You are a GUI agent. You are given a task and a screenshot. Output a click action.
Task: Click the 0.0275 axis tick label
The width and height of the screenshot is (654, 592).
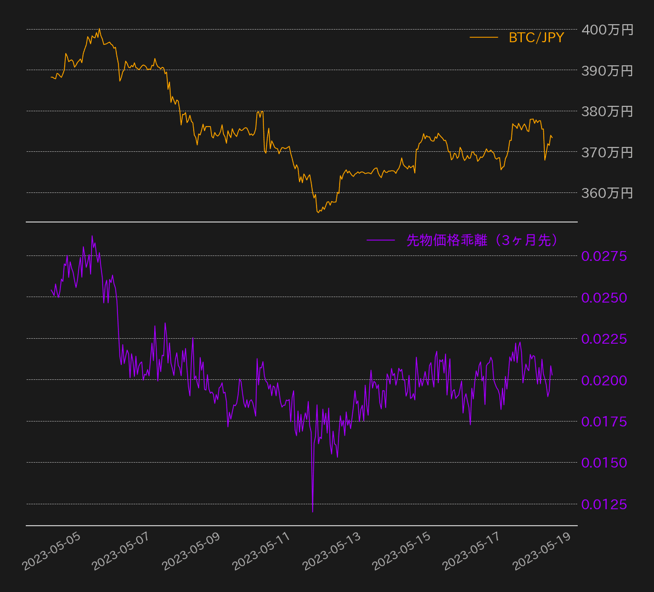[x=604, y=256]
